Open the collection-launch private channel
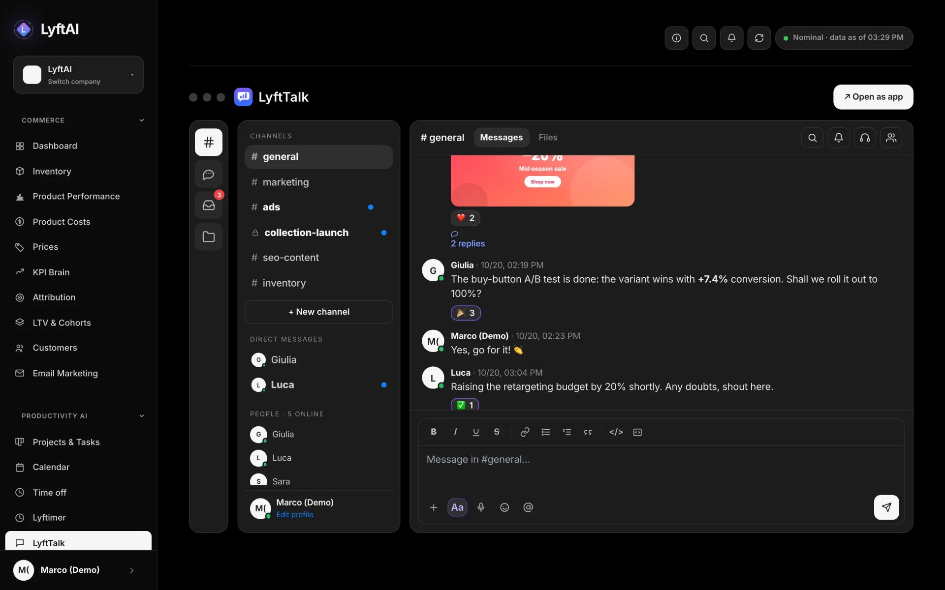This screenshot has width=945, height=590. 318,233
